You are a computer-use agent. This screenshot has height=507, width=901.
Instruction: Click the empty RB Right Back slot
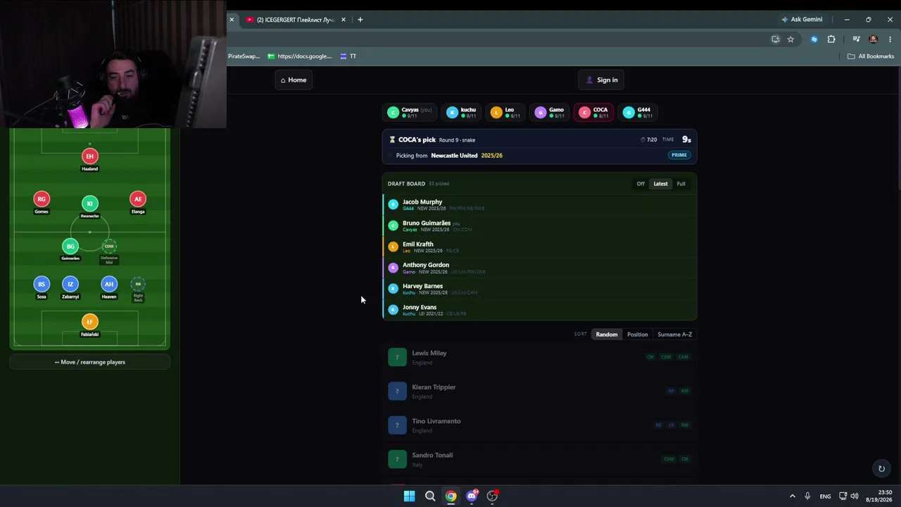pyautogui.click(x=138, y=284)
